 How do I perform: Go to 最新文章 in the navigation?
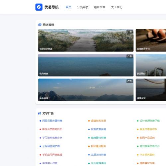pos(100,7)
